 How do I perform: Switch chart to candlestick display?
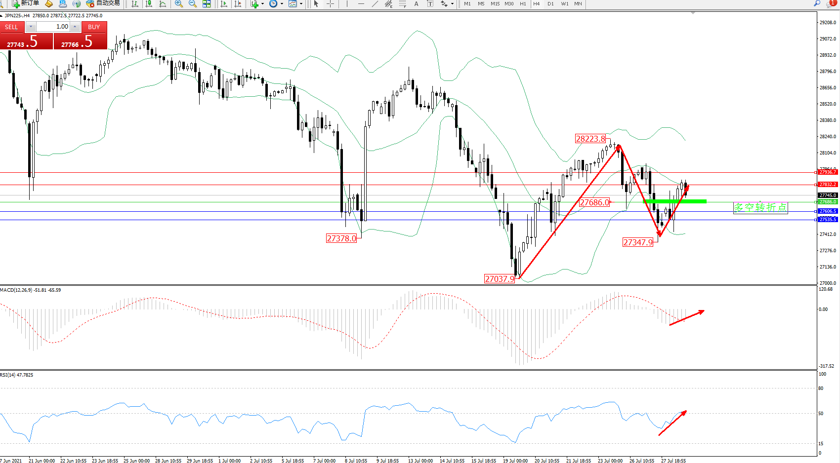pos(149,3)
